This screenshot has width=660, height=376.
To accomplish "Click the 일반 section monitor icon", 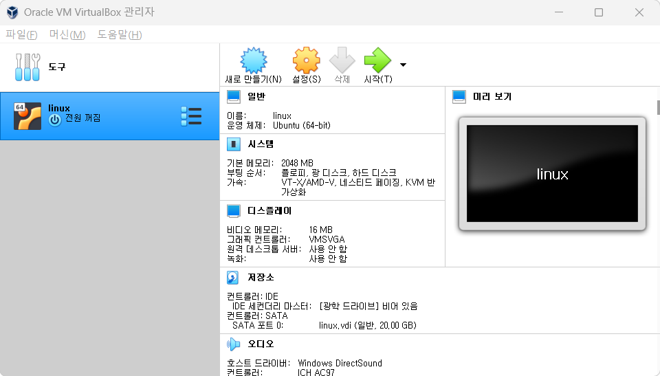I will 234,97.
